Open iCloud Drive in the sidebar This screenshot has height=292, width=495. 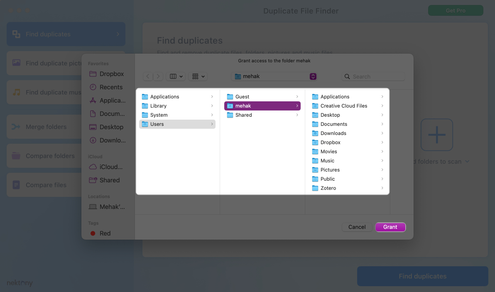[x=107, y=167]
